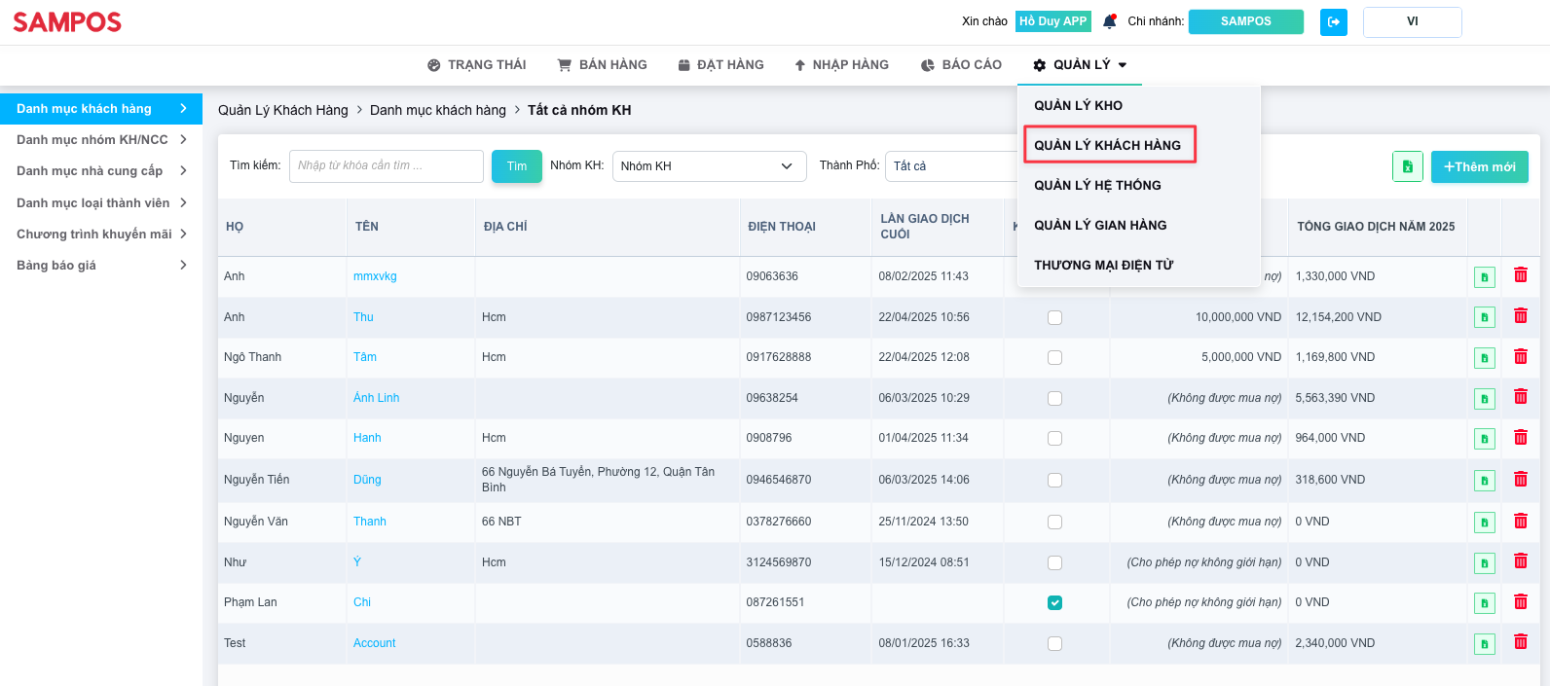Click the SAMPOS logo
1550x686 pixels.
click(67, 22)
